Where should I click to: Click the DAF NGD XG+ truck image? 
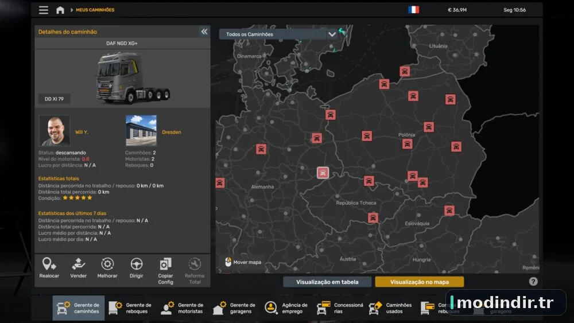133,77
